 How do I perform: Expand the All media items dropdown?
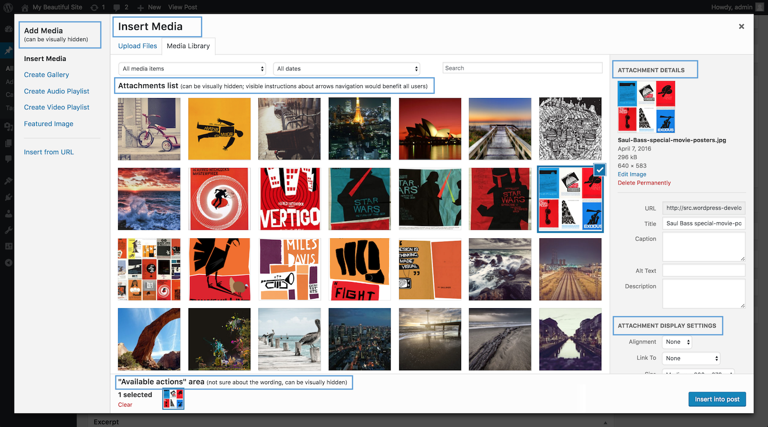[192, 69]
